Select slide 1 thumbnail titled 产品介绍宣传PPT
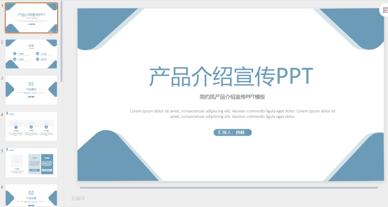This screenshot has height=207, width=388. [x=32, y=18]
